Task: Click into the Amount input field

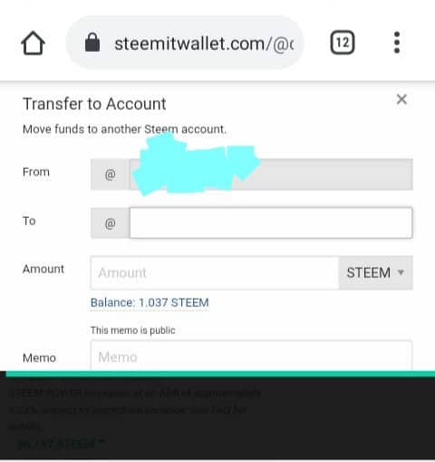Action: point(215,272)
